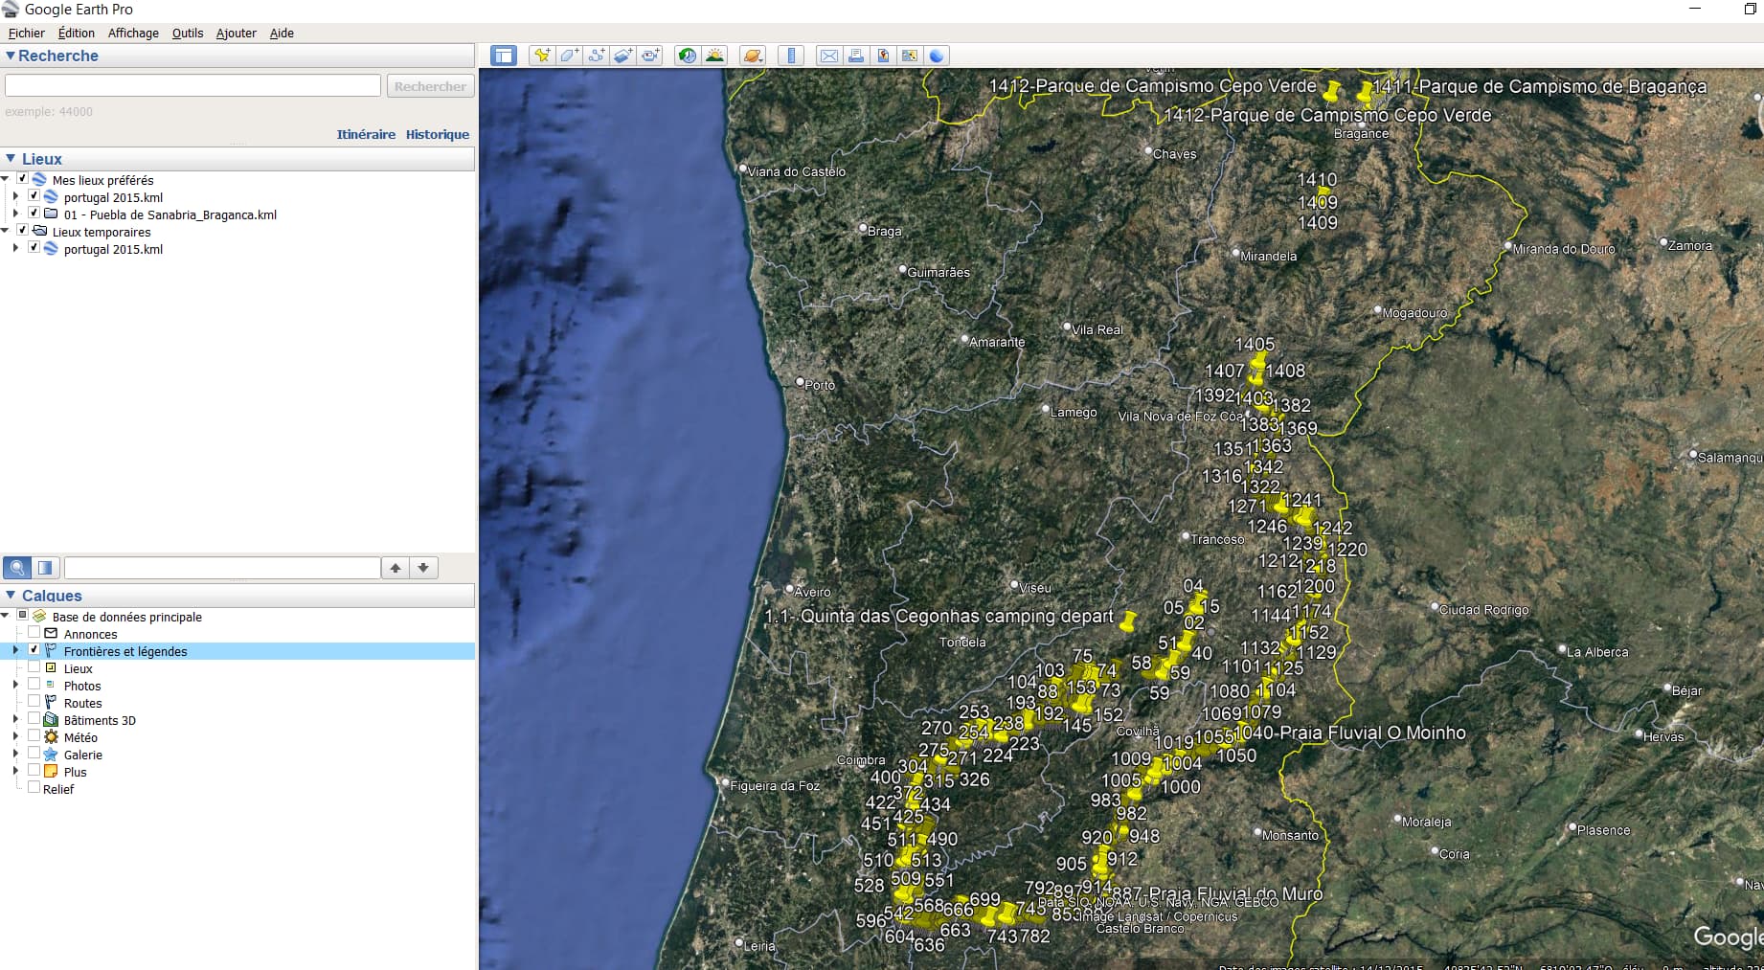Screen dimensions: 1764x970
Task: Expand the Météo layer node
Action: point(15,736)
